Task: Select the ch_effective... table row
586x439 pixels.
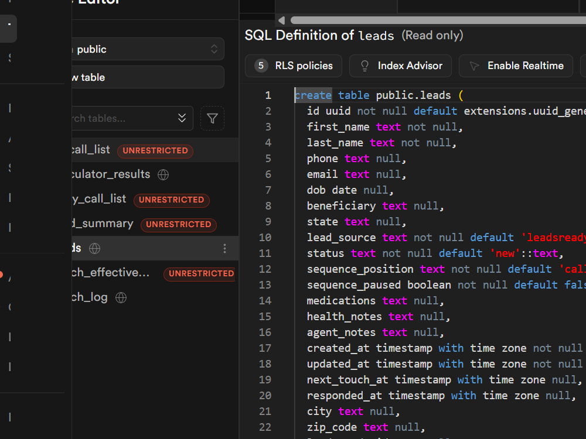Action: (155, 273)
